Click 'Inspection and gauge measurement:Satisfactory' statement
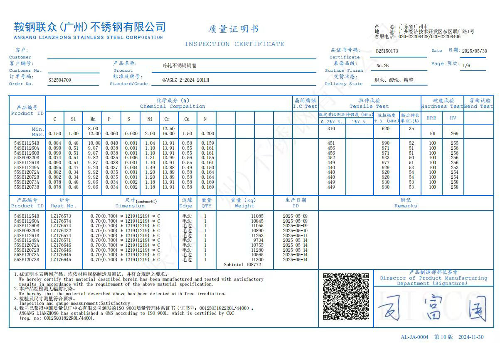This screenshot has width=500, height=343. click(x=75, y=304)
